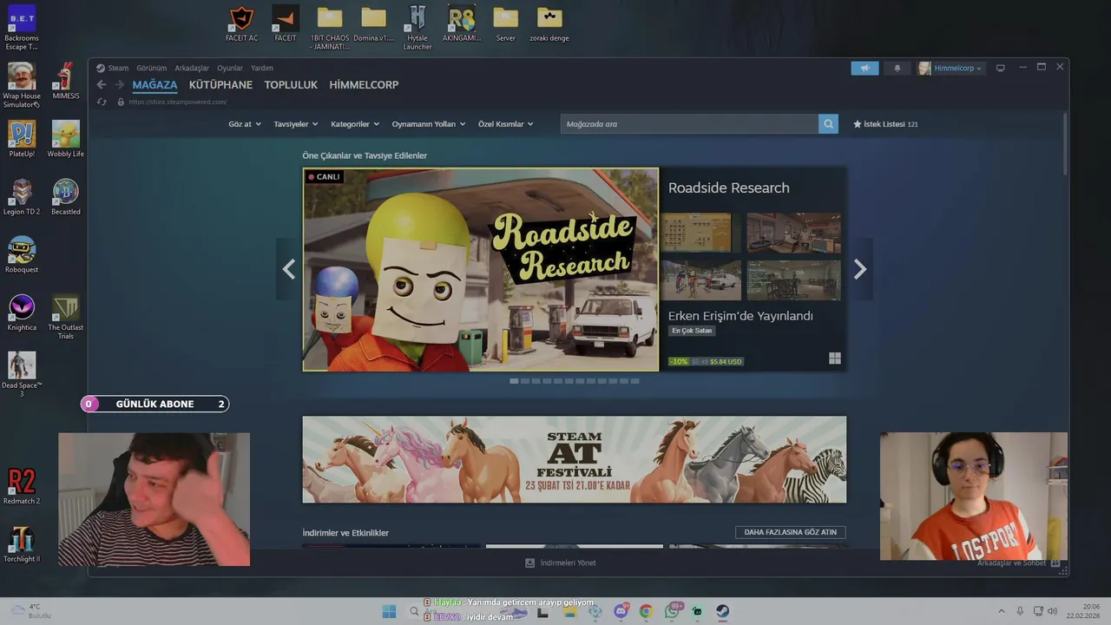Switch to the HİMMELCORP profile tab
Screen dimensions: 1111x625
point(364,85)
